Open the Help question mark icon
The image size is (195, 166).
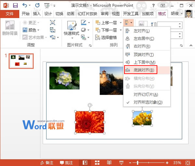coord(153,6)
